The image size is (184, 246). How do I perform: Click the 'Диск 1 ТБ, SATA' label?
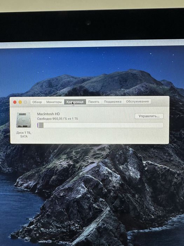coord(24,135)
